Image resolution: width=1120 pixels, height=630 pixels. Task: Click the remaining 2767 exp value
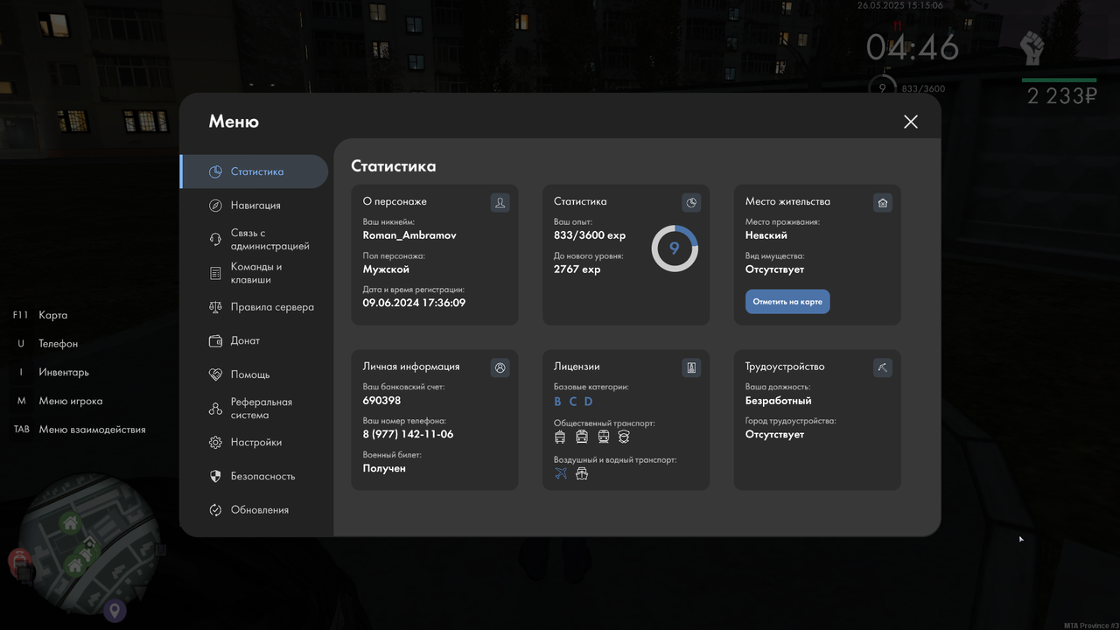point(577,269)
